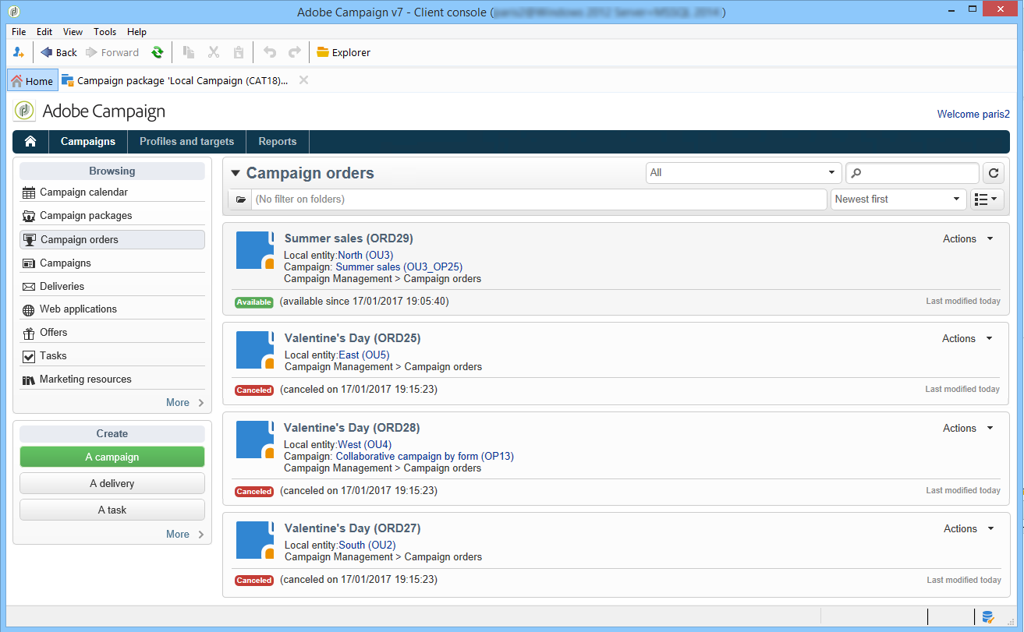This screenshot has height=632, width=1024.
Task: Open the Help menu
Action: (x=136, y=32)
